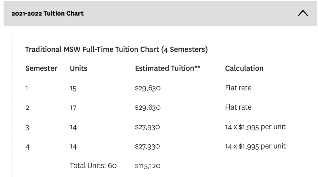Select the semester 3 row number
318x177 pixels.
pos(27,127)
